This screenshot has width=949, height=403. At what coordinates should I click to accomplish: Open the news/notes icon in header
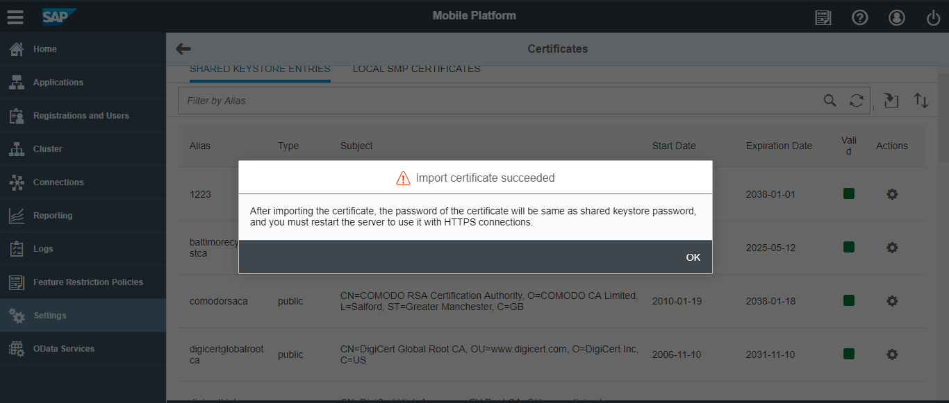pos(823,17)
